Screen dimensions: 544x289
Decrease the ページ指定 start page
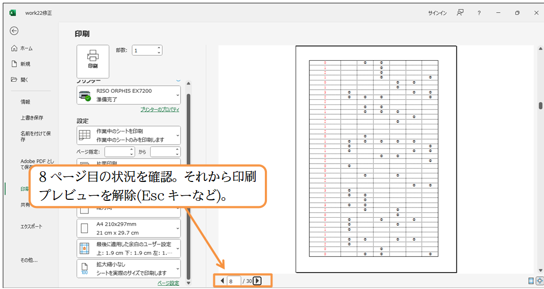[132, 154]
